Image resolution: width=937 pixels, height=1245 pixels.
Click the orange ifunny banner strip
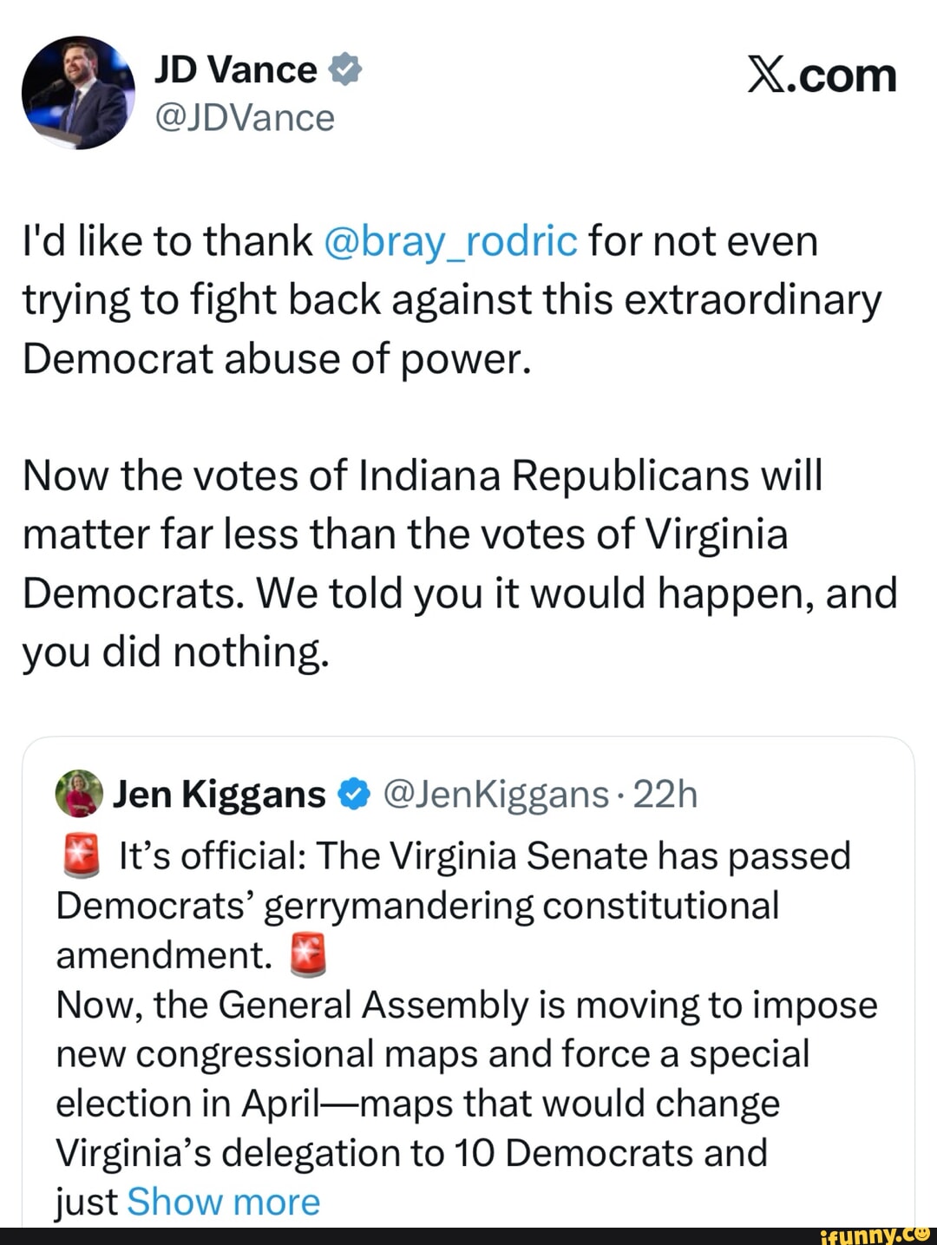(468, 1236)
